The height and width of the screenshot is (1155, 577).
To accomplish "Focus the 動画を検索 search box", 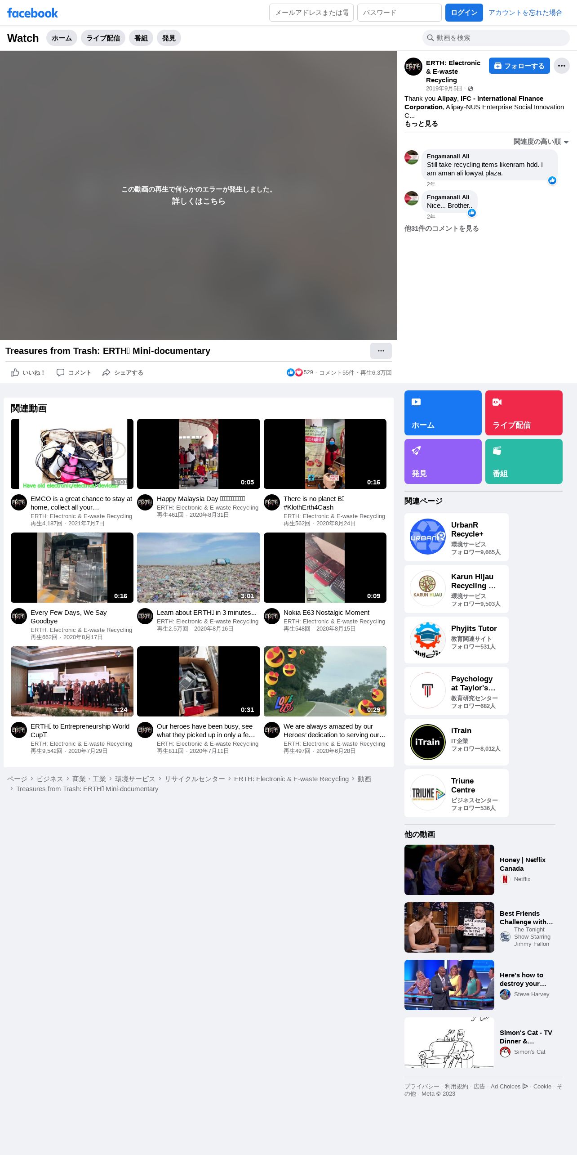I will coord(496,38).
